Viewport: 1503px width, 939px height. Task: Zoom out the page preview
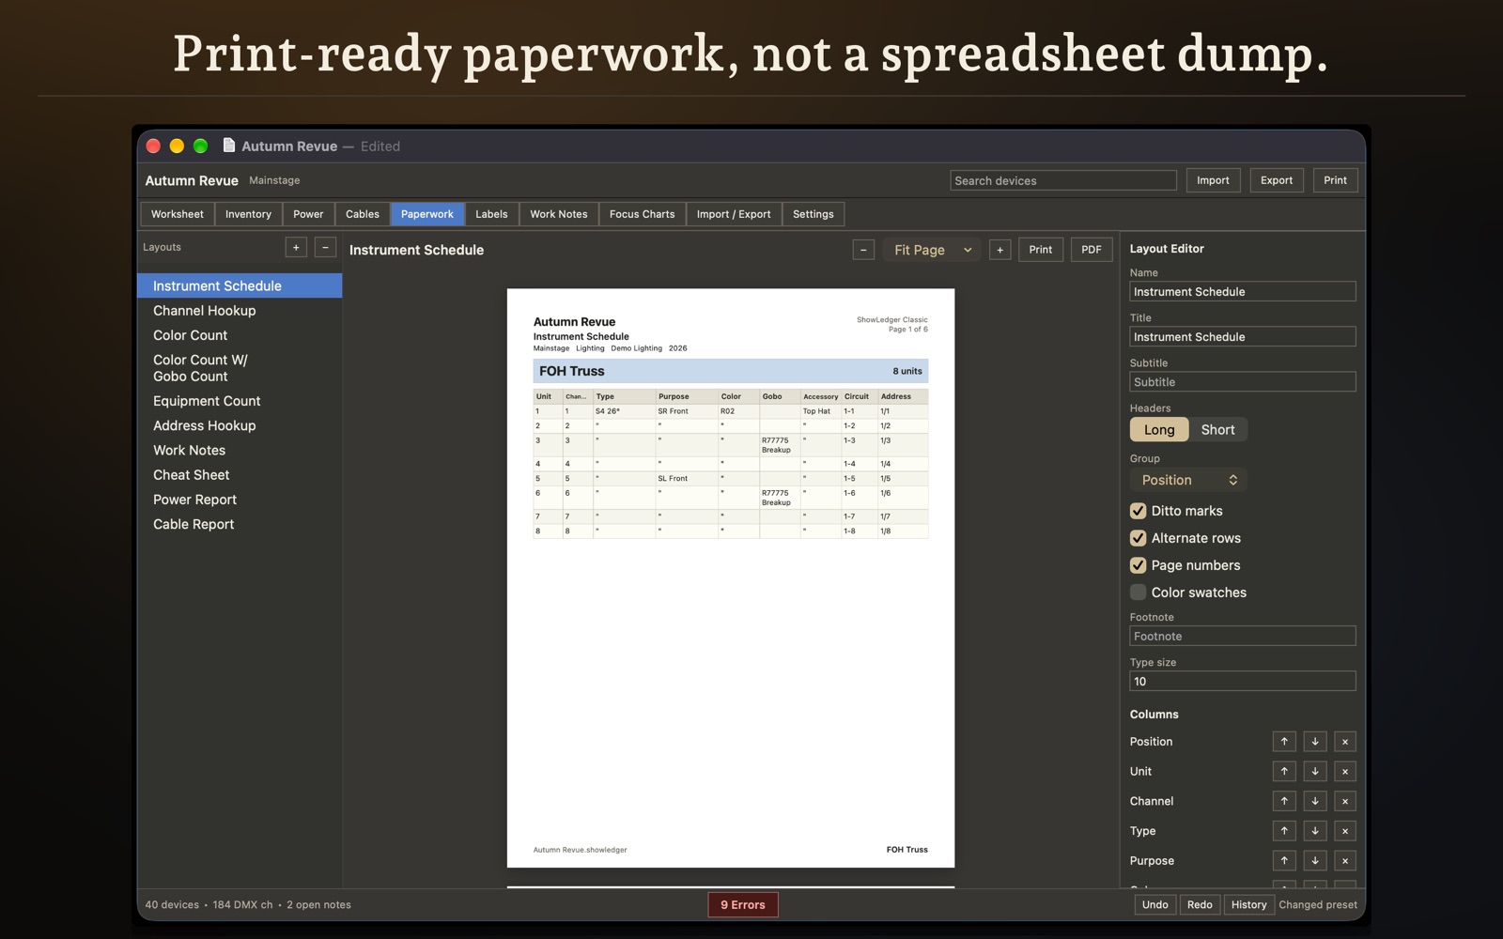(x=864, y=250)
